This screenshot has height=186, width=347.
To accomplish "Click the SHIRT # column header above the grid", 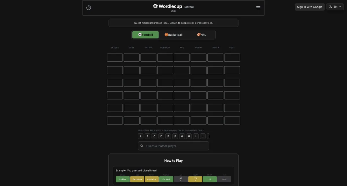I will pos(215,48).
